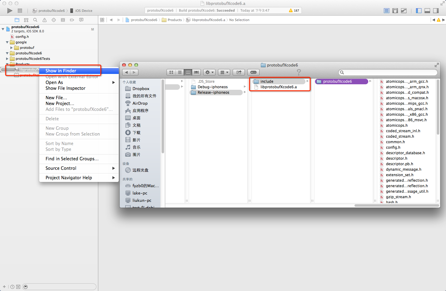Click the 187 warnings indicator in activity view
This screenshot has height=291, width=446.
(294, 10)
